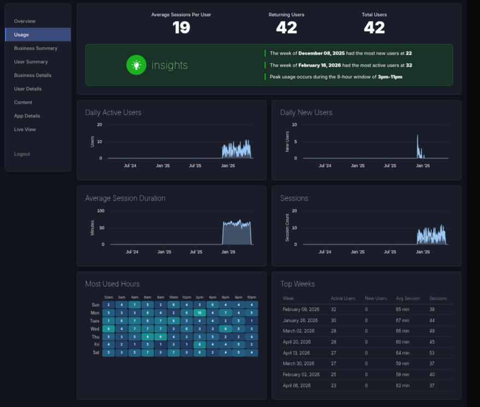Click the Sun row label in heatmap
This screenshot has height=407, width=480.
click(x=96, y=305)
